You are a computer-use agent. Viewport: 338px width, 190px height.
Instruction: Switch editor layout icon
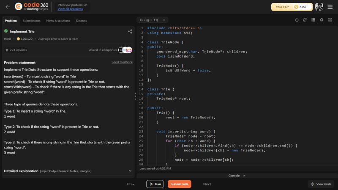pos(313,20)
